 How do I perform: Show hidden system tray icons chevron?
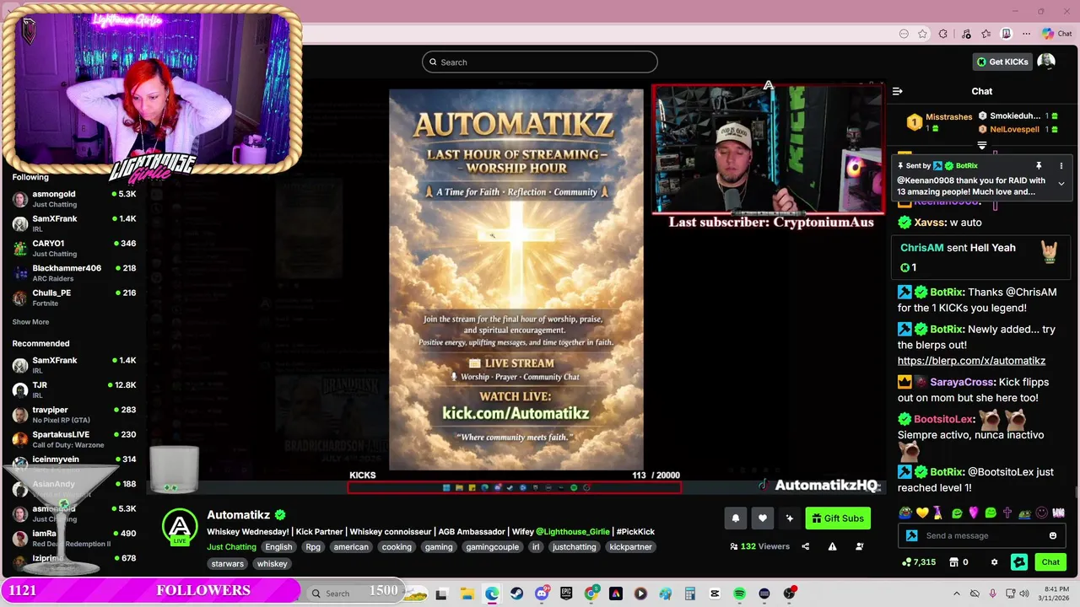[x=956, y=594]
